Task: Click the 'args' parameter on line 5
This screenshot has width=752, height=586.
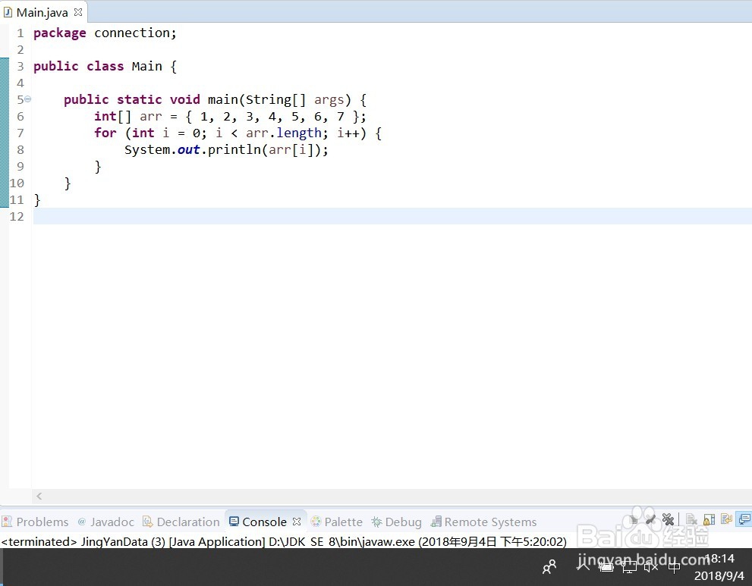Action: [329, 99]
